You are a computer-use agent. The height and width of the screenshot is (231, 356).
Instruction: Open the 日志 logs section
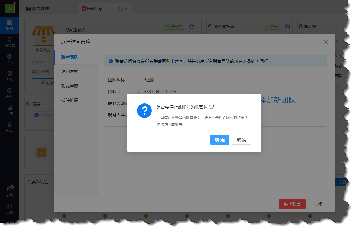click(10, 110)
